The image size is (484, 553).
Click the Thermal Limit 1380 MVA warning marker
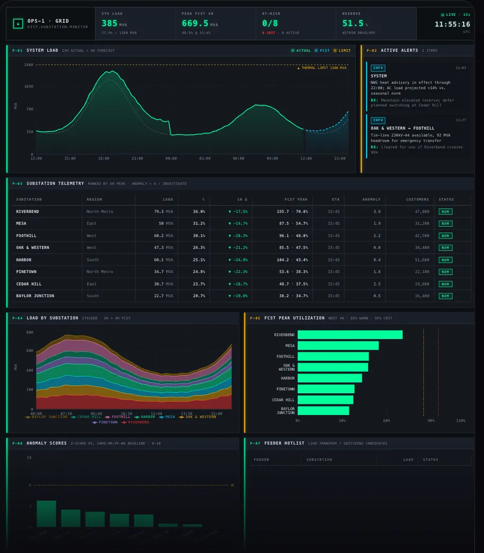click(322, 68)
